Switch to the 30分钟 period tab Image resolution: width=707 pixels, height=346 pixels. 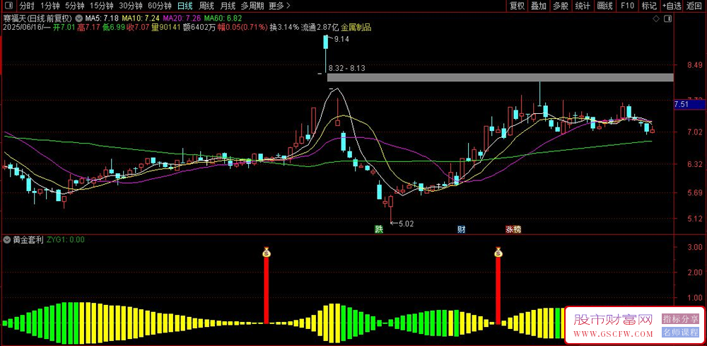click(x=131, y=6)
